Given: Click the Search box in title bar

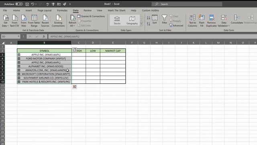Looking at the screenshot, I should point(187,4).
